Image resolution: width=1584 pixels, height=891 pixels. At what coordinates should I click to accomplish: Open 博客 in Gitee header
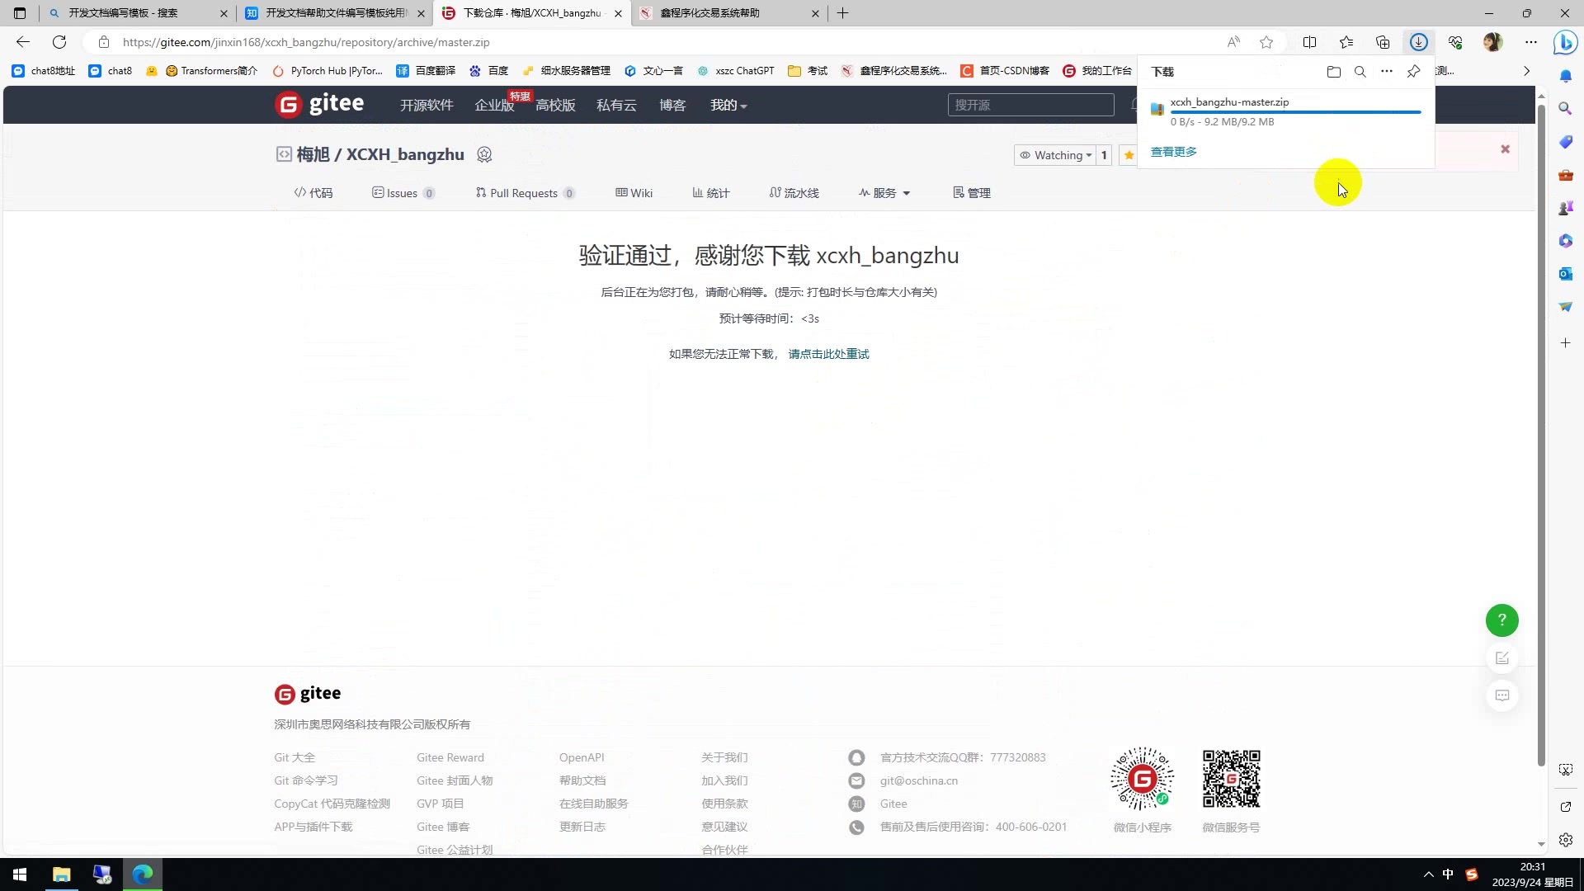(x=672, y=105)
